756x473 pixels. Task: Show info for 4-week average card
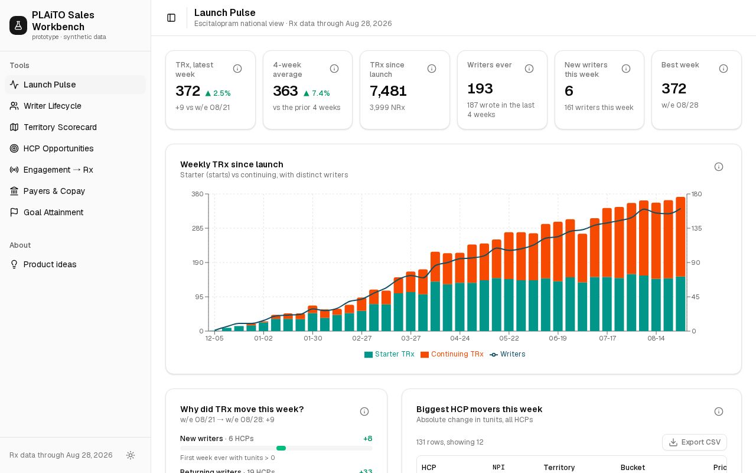[x=334, y=69]
